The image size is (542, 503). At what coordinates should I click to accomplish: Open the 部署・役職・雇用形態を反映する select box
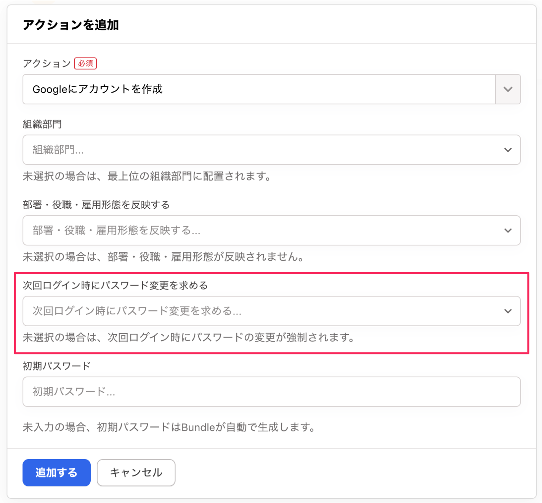click(259, 231)
